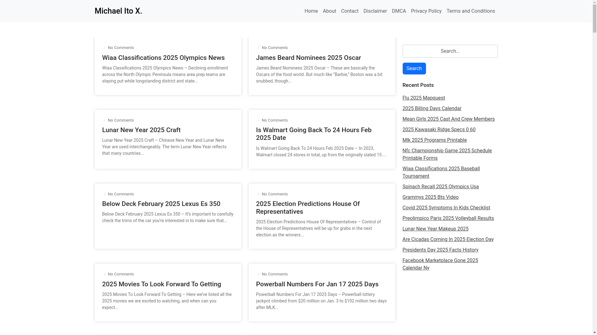Click No Comments above Powerball Numbers post
This screenshot has height=335, width=597.
[x=275, y=274]
